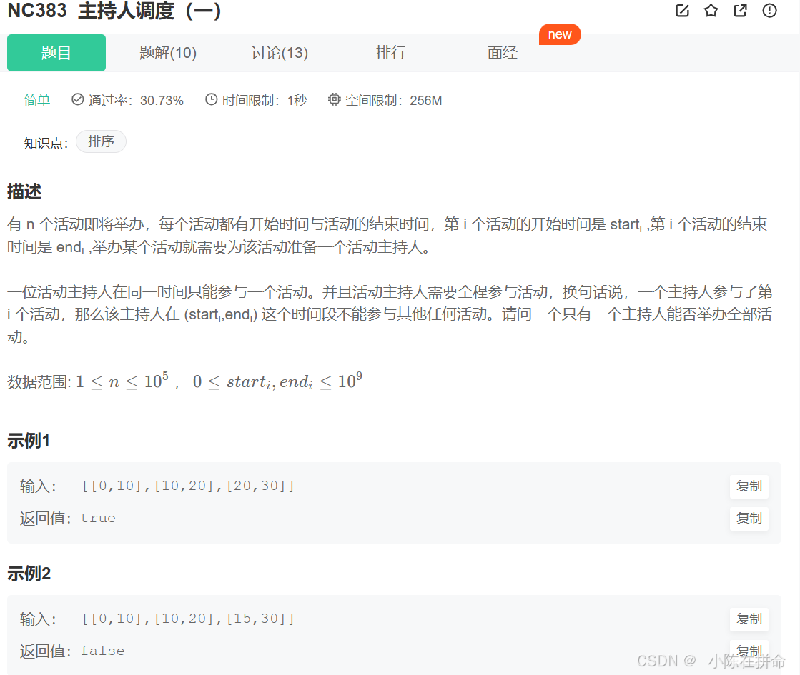This screenshot has height=675, width=800.
Task: Switch to the 讨论(13) tab
Action: [x=280, y=53]
